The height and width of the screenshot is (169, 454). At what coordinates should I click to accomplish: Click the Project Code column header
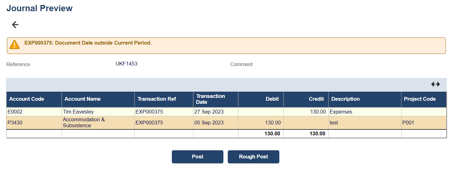coord(420,99)
